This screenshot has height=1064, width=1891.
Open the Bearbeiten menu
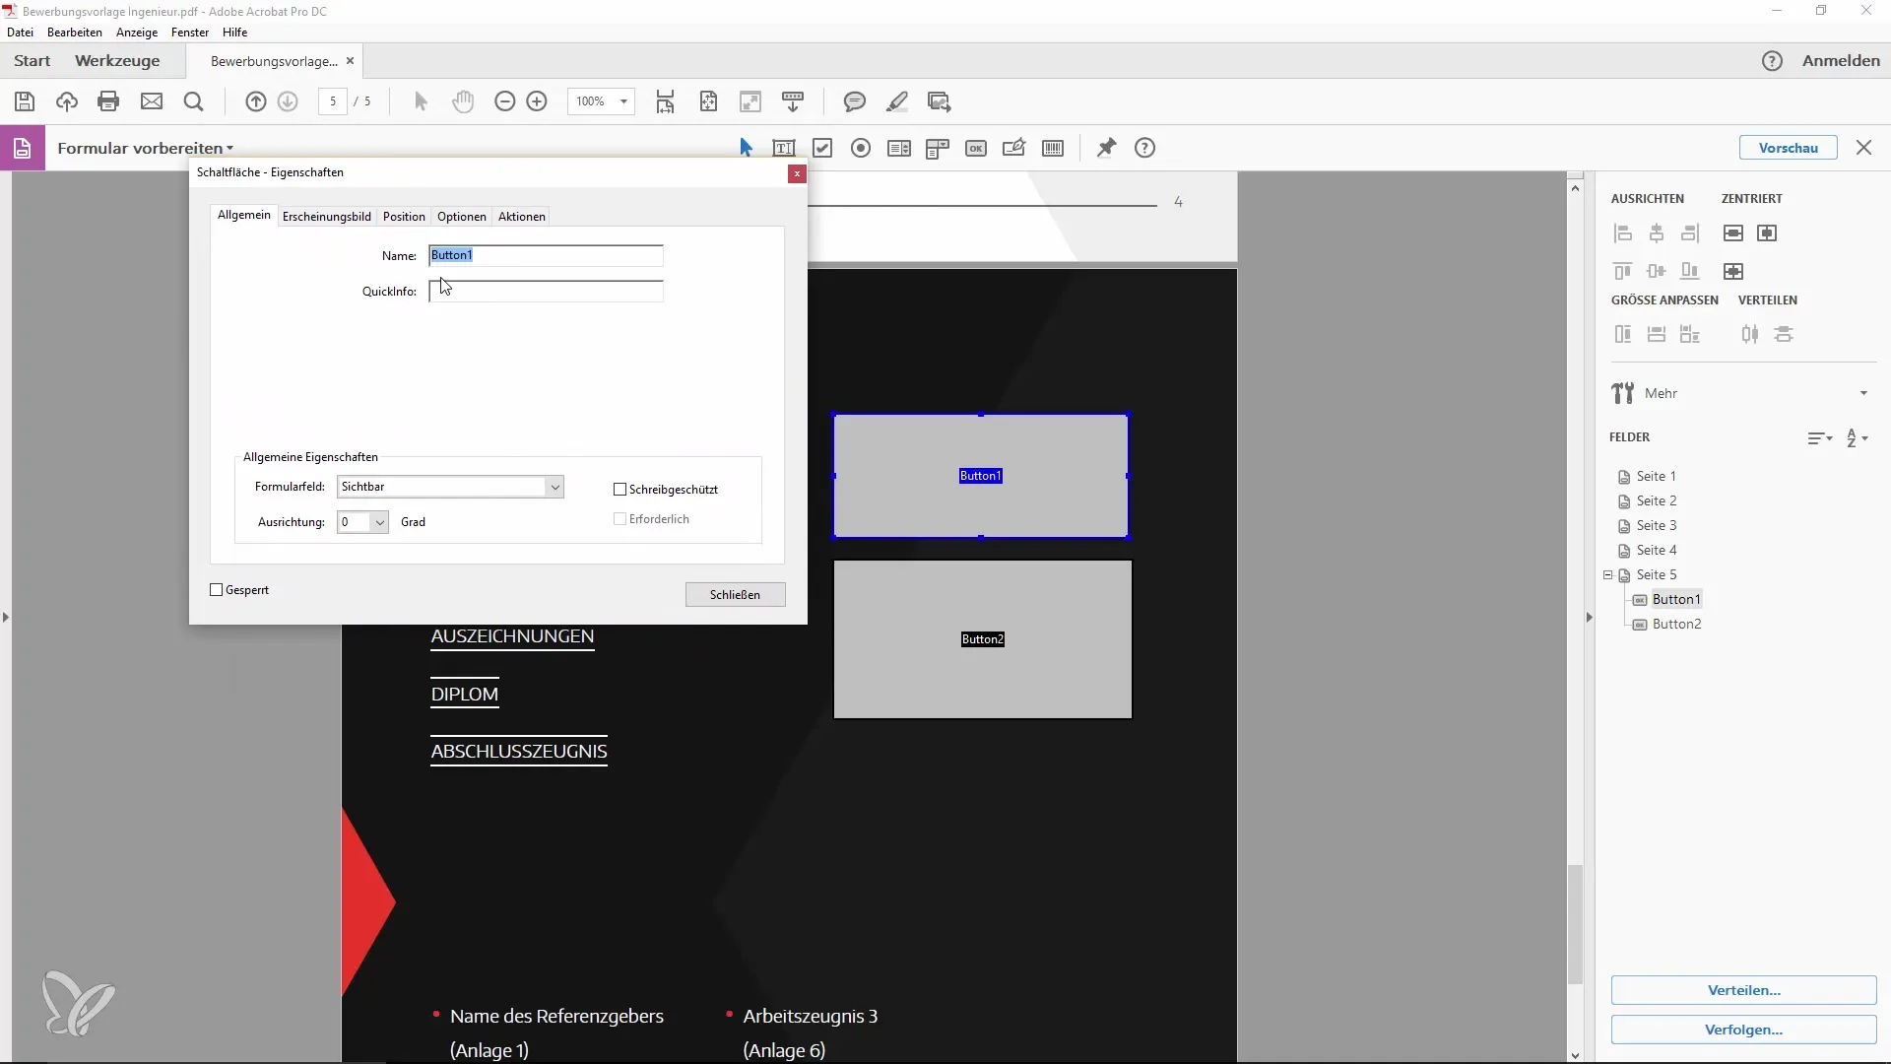[75, 33]
